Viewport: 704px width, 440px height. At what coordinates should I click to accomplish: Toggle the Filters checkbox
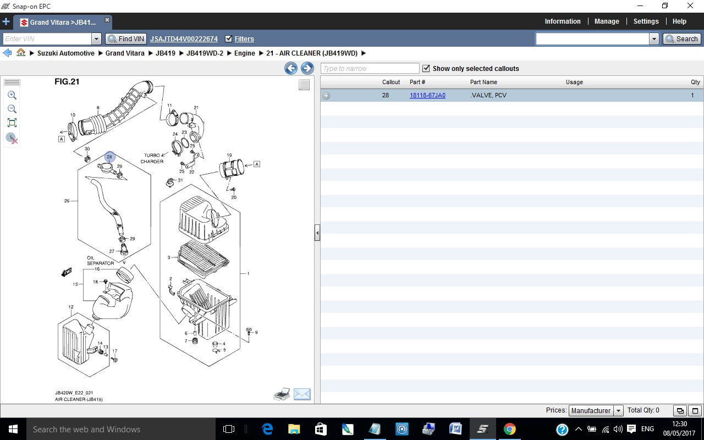(x=229, y=38)
